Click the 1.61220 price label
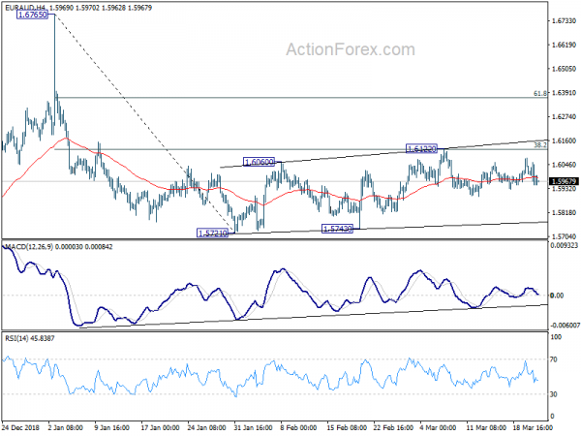Viewport: 581px width, 436px height. point(421,148)
